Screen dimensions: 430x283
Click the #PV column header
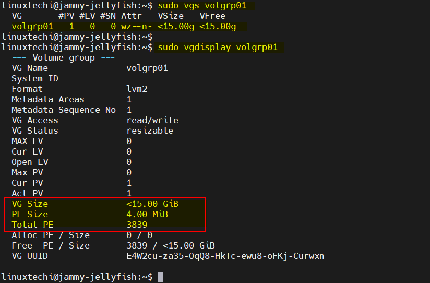[x=66, y=16]
